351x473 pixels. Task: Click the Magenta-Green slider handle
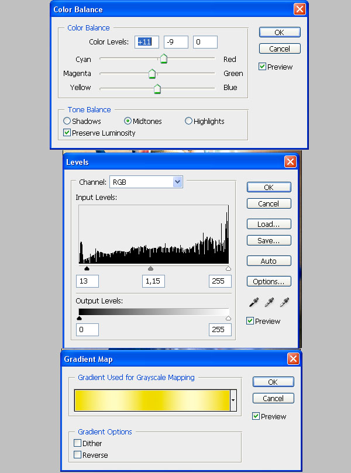(x=152, y=73)
